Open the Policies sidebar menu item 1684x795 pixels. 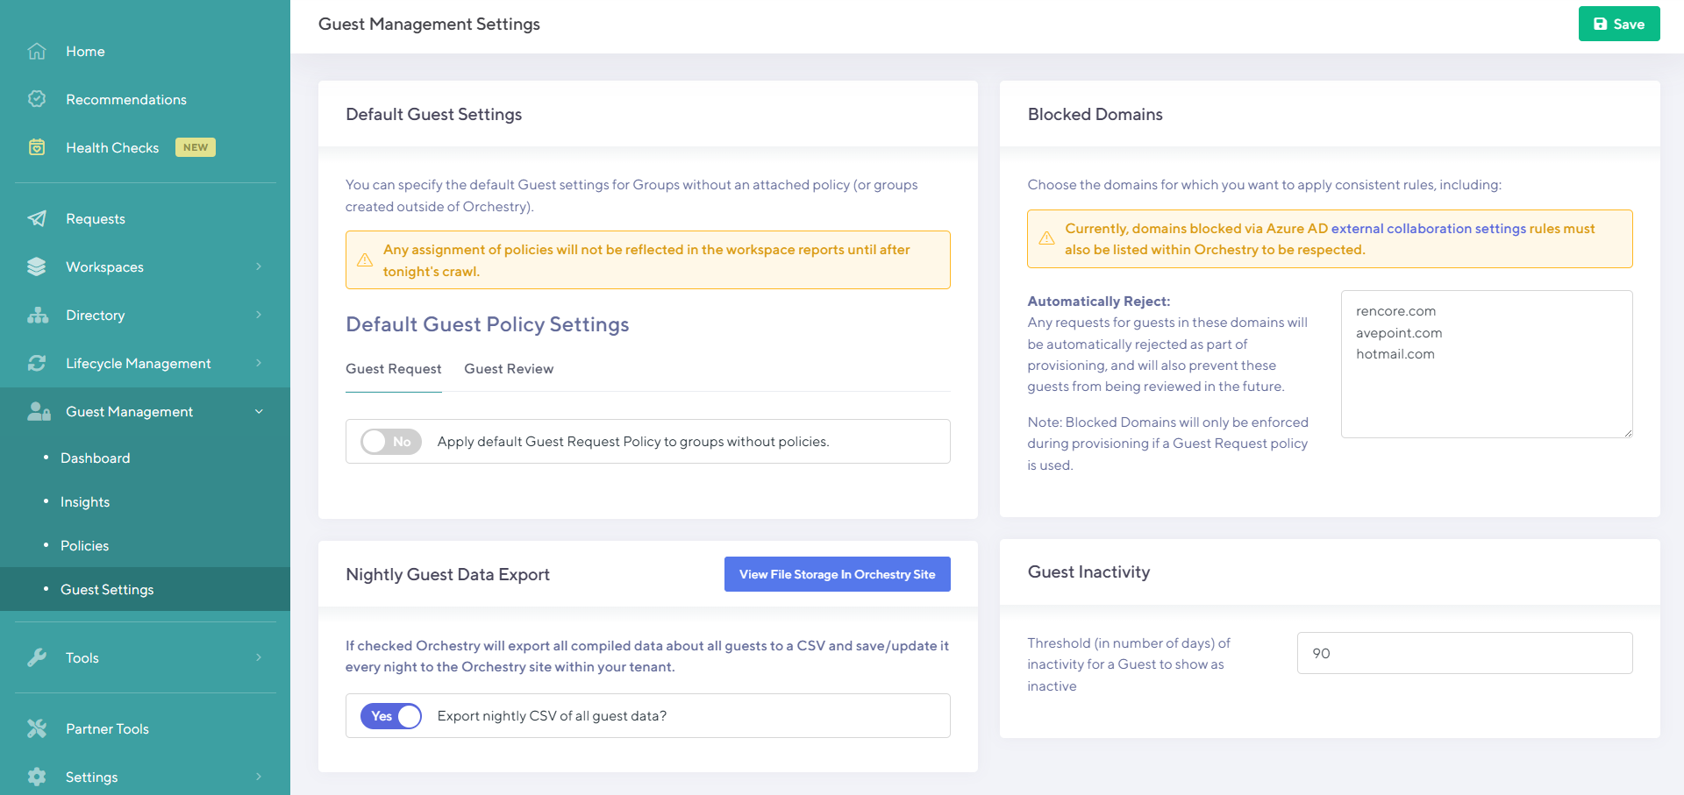pyautogui.click(x=84, y=546)
